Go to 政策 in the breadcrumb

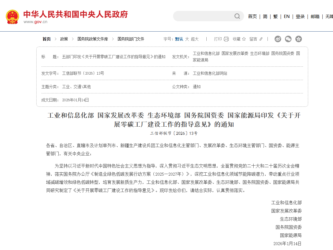pos(64,39)
